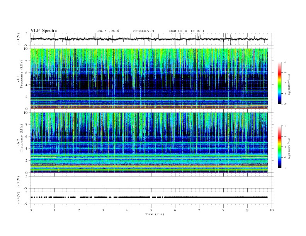This screenshot has height=236, width=306.
Task: Click the '2' tick on the time axis
Action: [x=79, y=210]
